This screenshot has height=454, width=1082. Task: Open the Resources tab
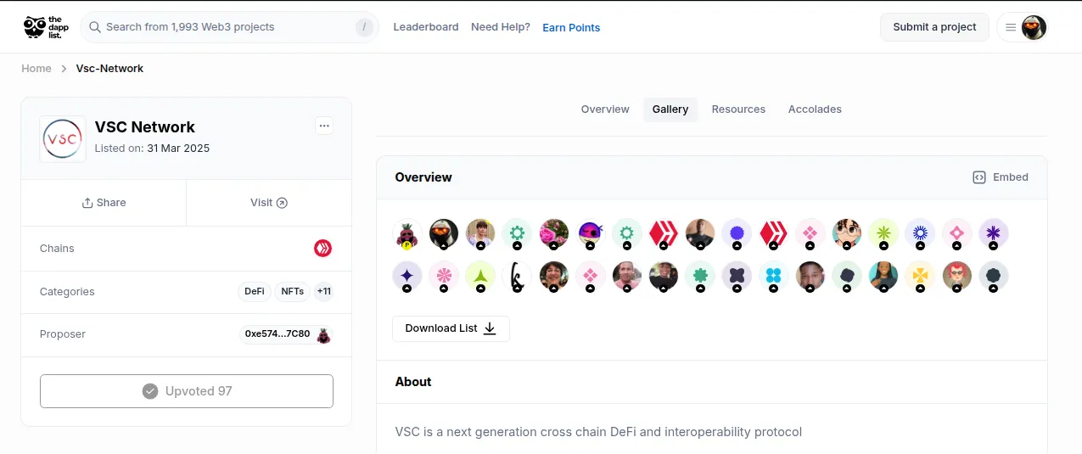[738, 109]
